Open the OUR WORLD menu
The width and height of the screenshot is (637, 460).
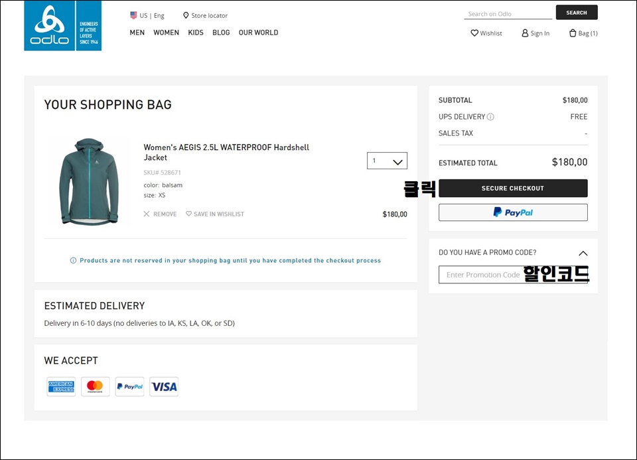pos(258,33)
